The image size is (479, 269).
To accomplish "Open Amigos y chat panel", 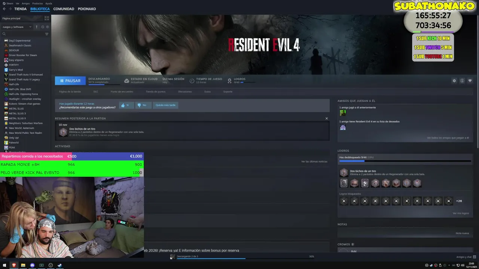I will (466, 257).
